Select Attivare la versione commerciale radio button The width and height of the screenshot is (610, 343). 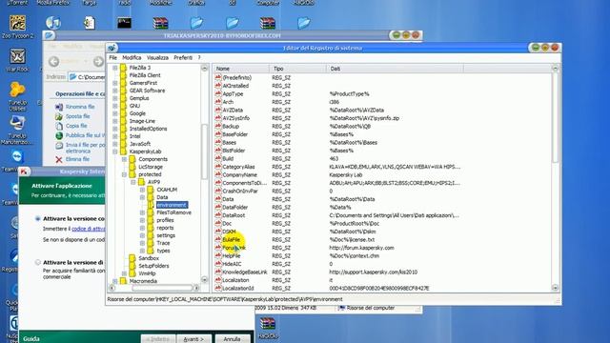tap(38, 219)
